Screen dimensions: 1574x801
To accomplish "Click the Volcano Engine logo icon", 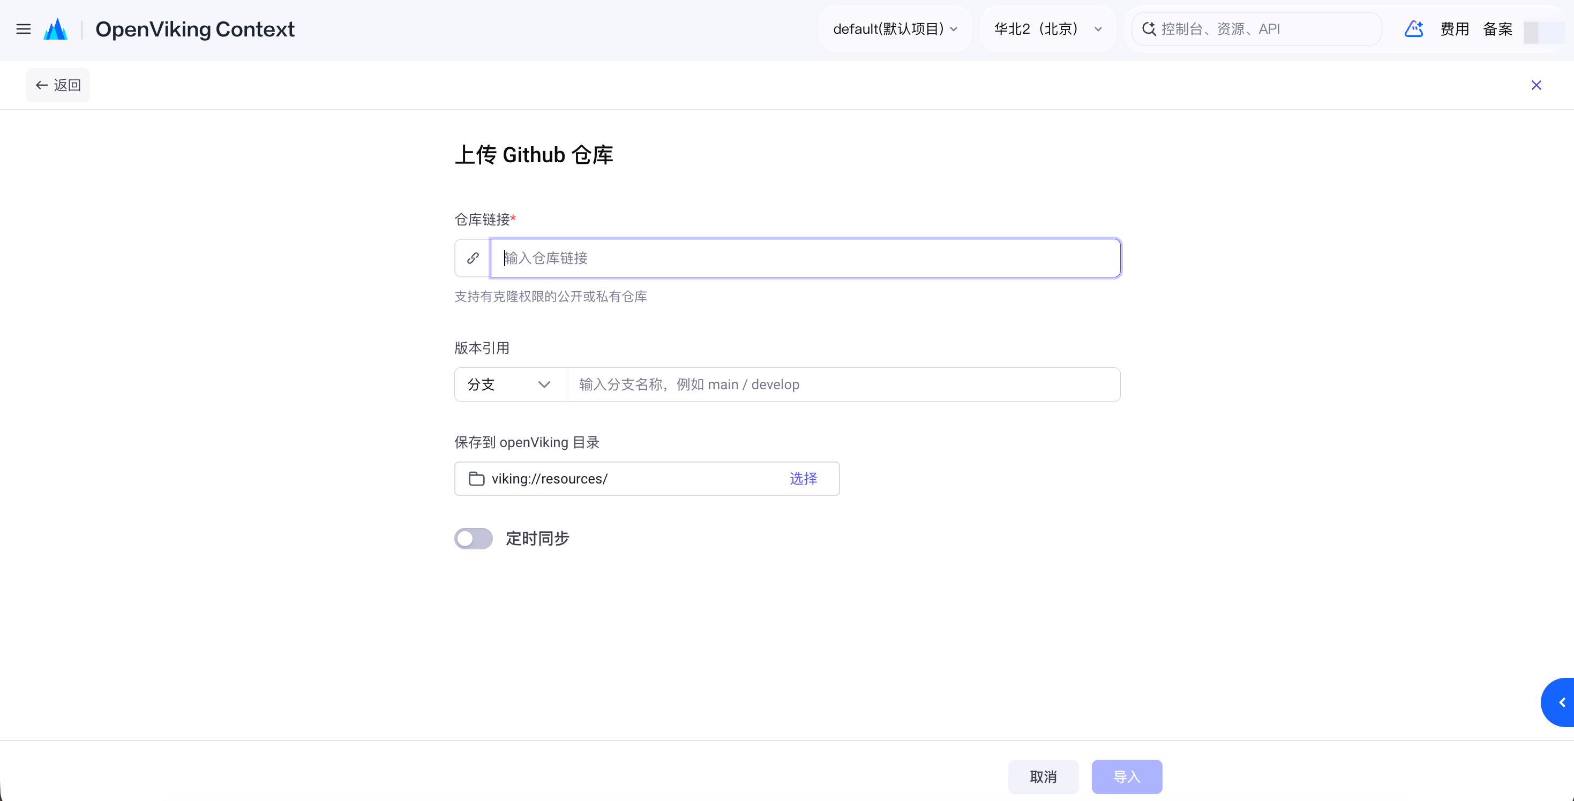I will (56, 29).
